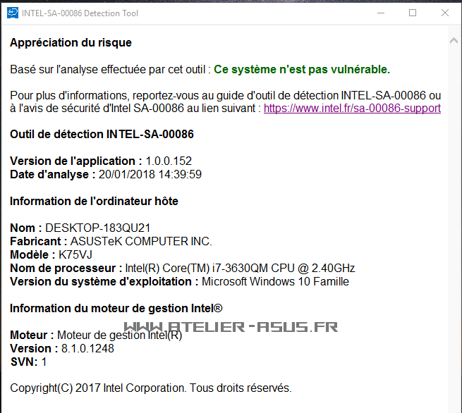Viewport: 462px width, 413px height.
Task: Click the application version 1.0.0.152
Action: click(169, 161)
